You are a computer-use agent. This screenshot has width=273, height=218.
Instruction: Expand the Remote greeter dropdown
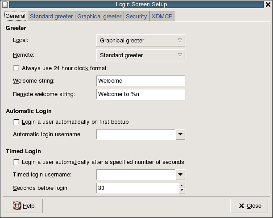click(x=141, y=55)
